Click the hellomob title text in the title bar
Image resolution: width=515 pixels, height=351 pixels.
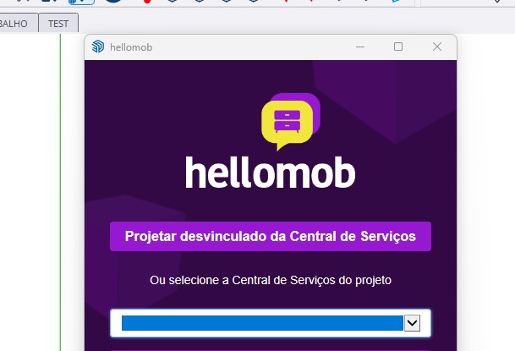[131, 47]
